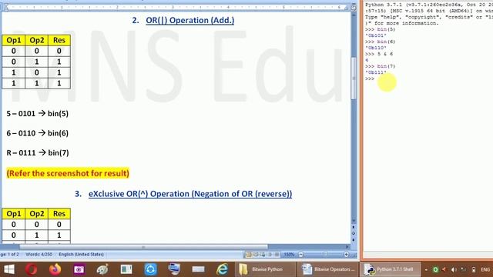Screen dimensions: 493x277
Task: Launch Internet Explorer from taskbar
Action: (x=222, y=269)
